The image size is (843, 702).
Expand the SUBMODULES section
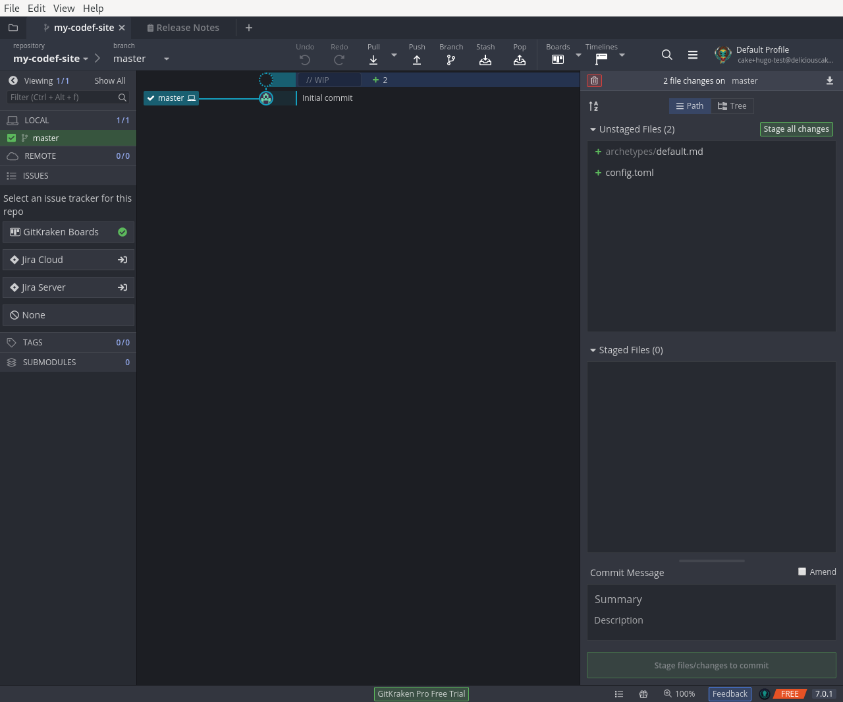click(x=68, y=363)
